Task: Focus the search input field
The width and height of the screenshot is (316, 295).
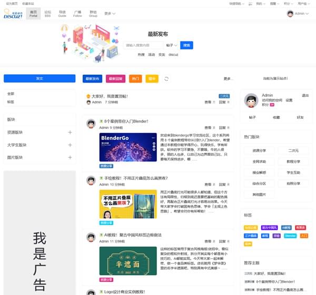Action: (143, 45)
